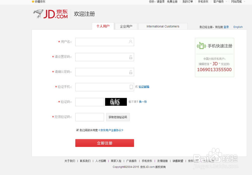
Task: Click the lock icon in the password field
Action: tap(131, 57)
